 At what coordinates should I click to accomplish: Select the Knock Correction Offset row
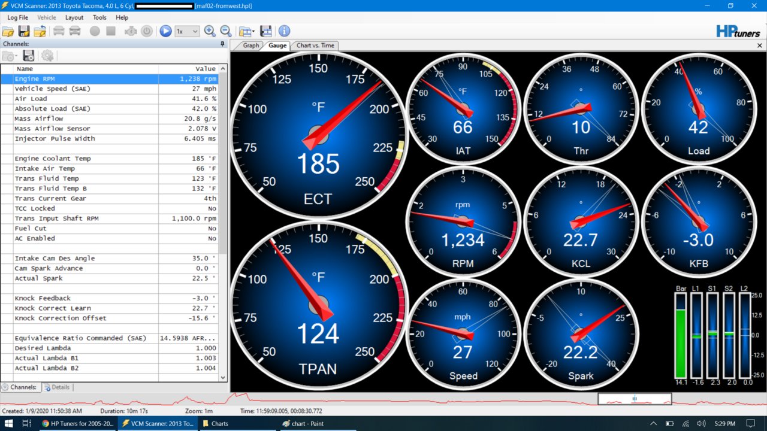tap(110, 318)
